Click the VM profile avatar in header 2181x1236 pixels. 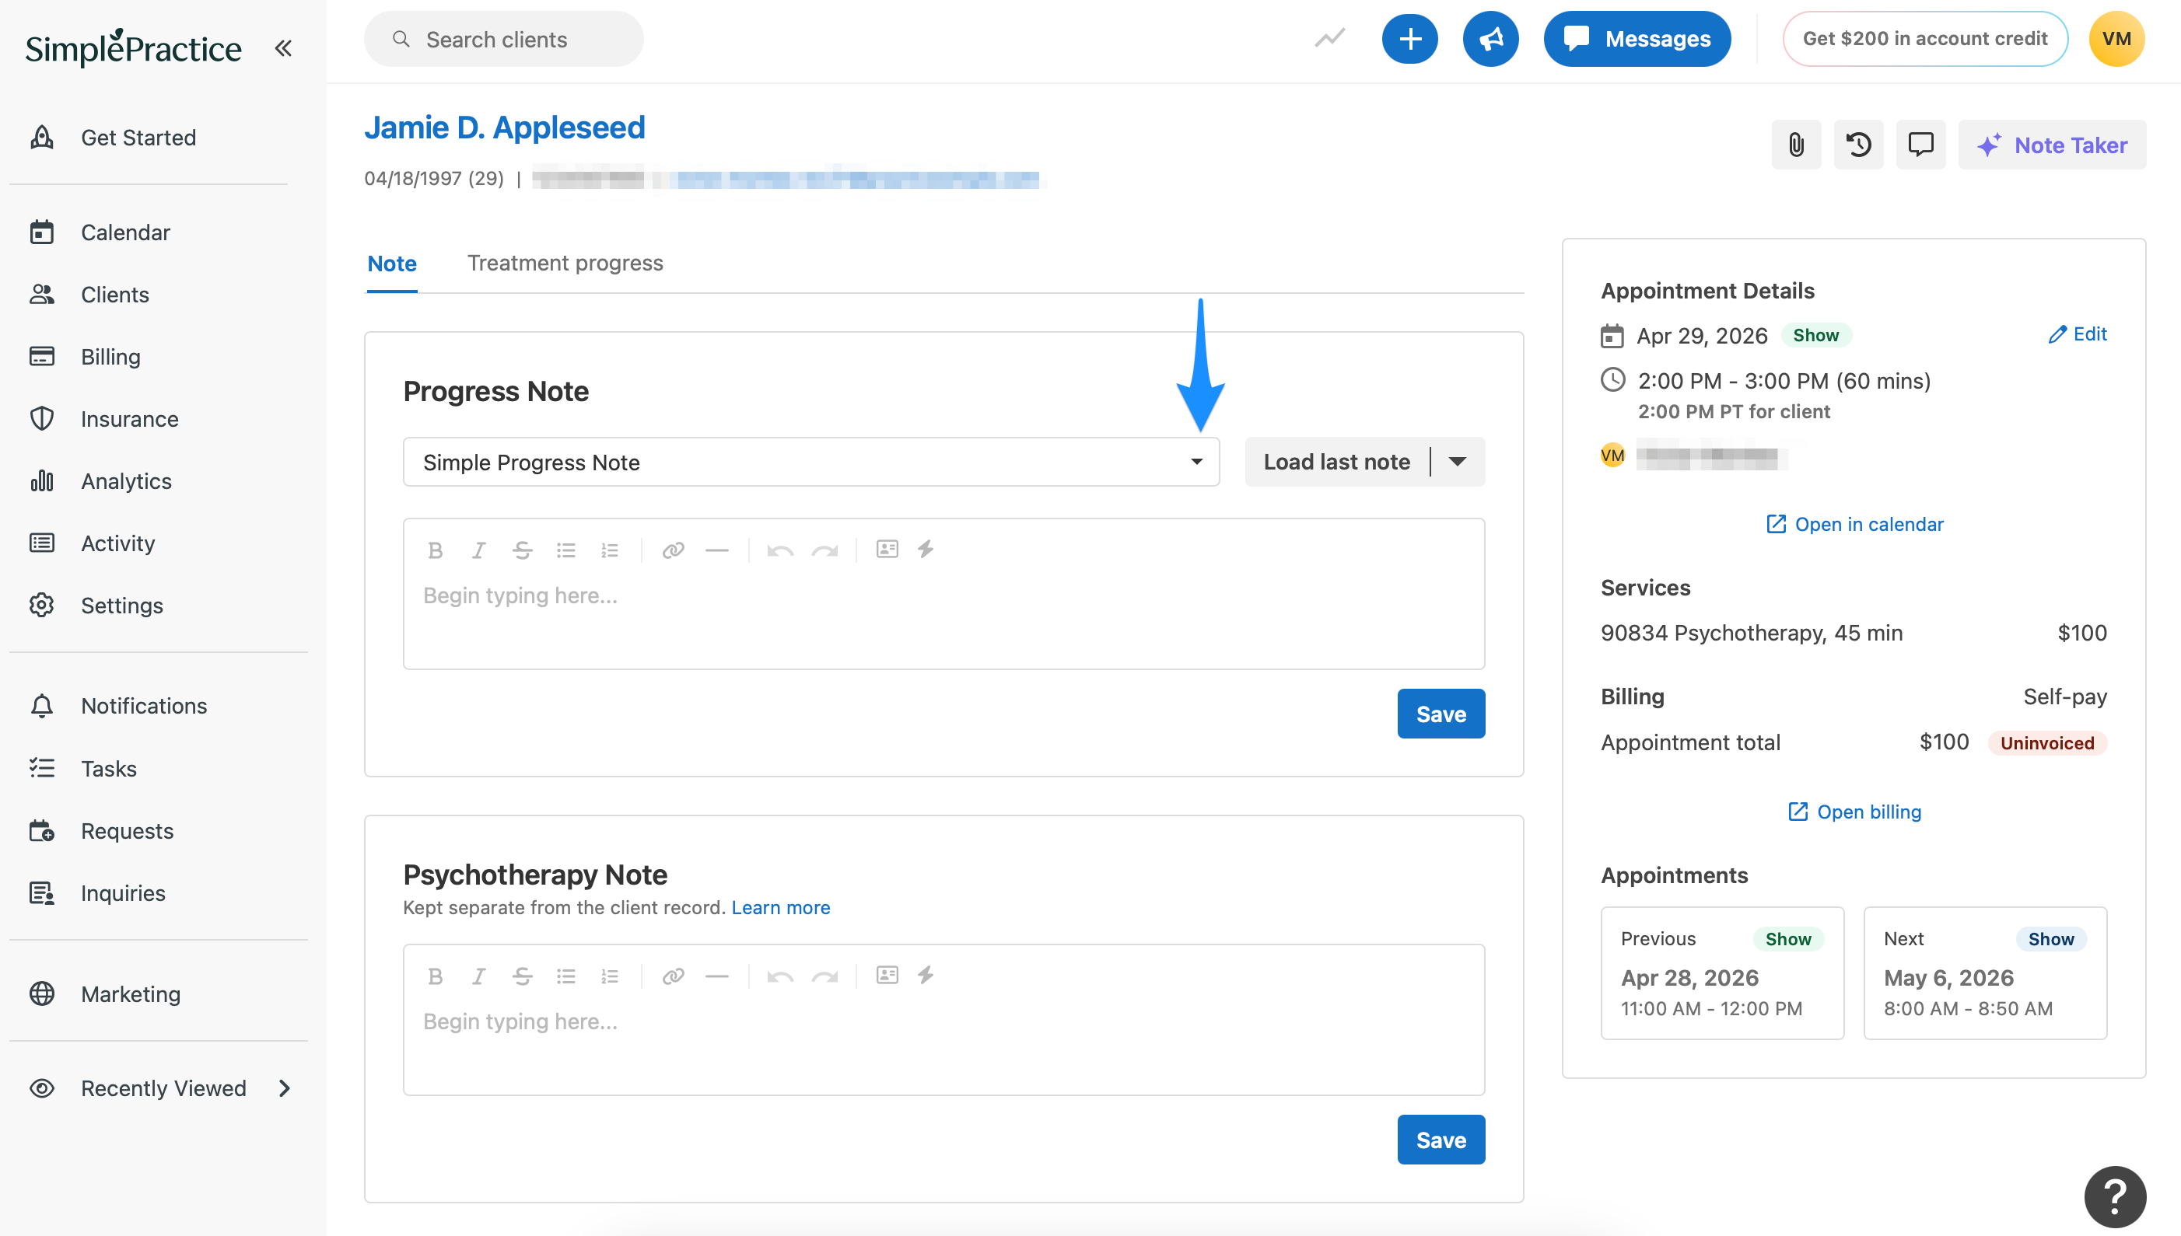[x=2116, y=39]
